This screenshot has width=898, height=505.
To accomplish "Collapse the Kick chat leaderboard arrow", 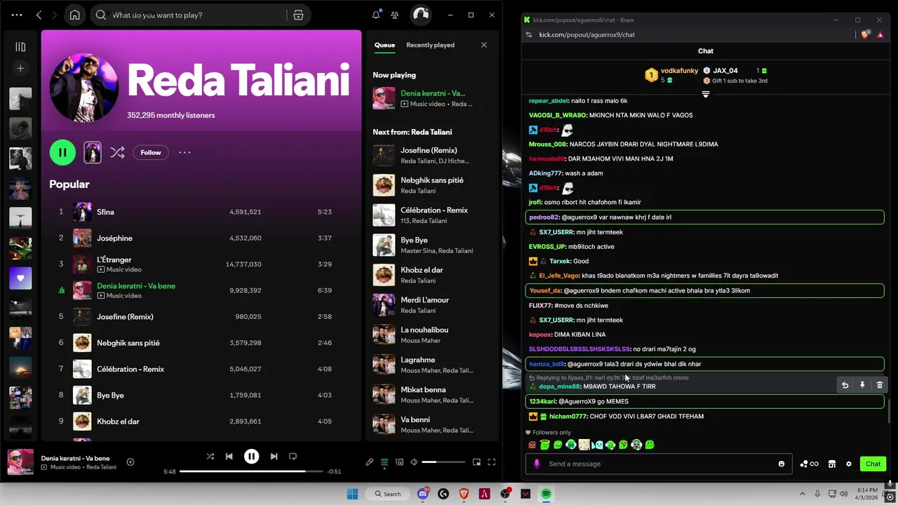I will point(706,94).
